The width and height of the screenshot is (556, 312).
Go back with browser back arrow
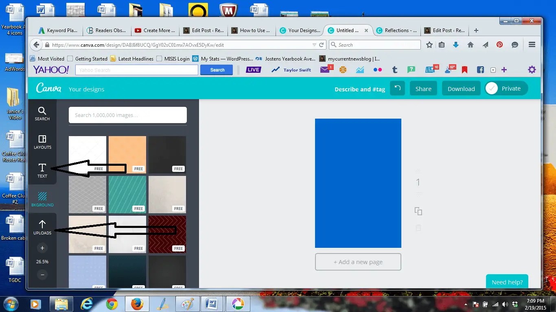(36, 45)
